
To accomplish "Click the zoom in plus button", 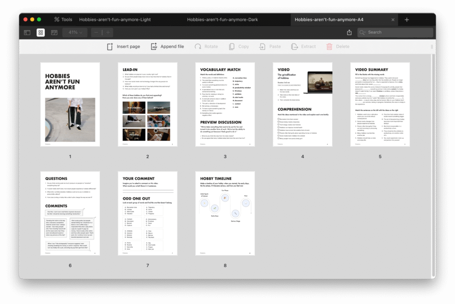I will tap(108, 32).
